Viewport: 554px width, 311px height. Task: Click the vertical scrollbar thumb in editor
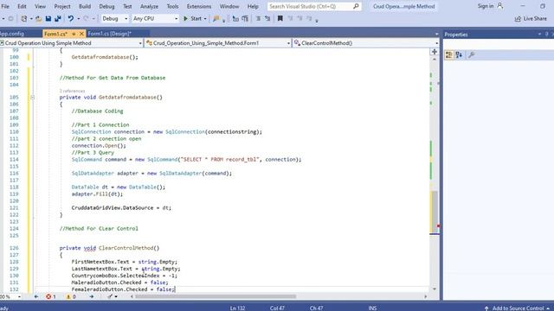pos(435,212)
